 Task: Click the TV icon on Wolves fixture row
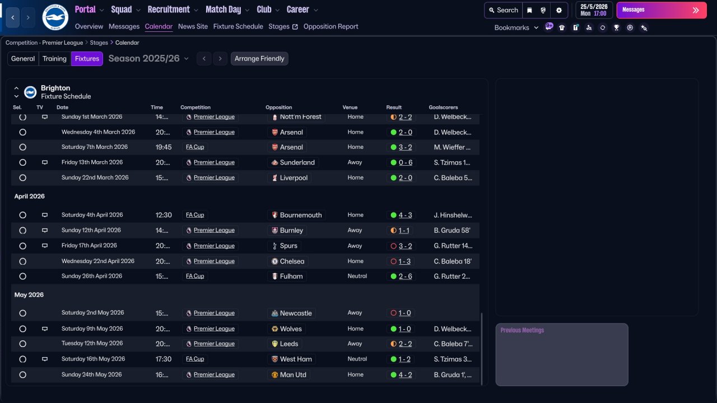click(x=45, y=329)
